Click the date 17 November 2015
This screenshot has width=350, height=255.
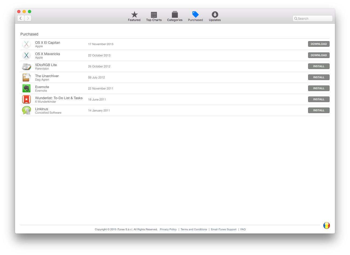(x=101, y=44)
